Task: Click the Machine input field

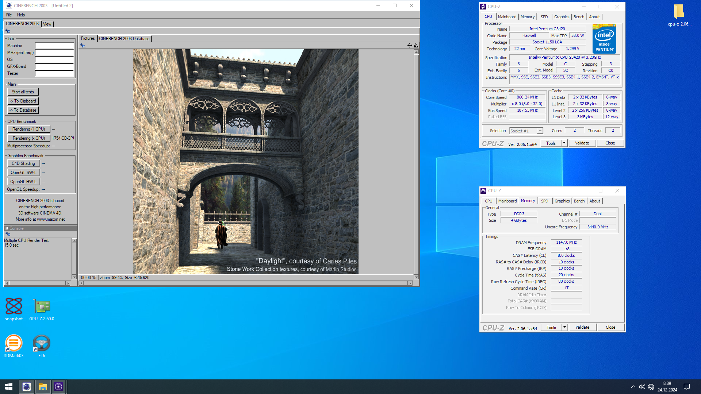Action: click(54, 46)
